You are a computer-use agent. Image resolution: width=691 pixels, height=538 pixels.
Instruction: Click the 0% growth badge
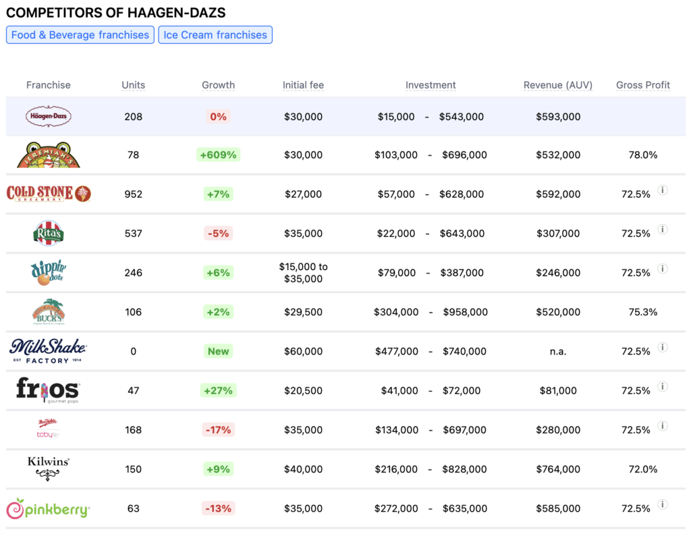coord(218,116)
